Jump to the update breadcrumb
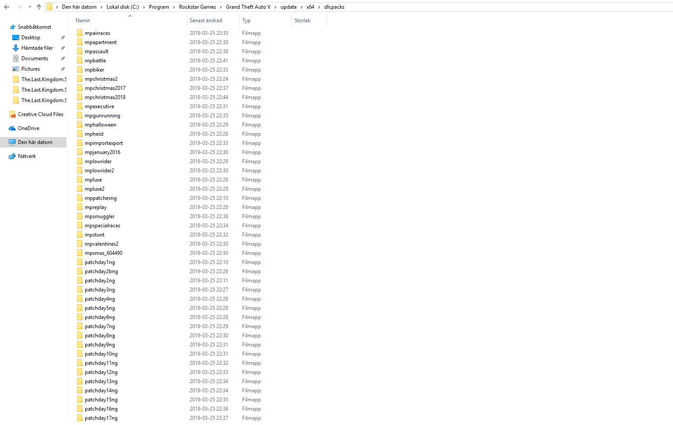Screen dimensions: 673x425 [x=288, y=7]
